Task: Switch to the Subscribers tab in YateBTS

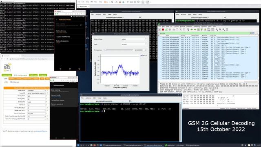Action: [7, 75]
